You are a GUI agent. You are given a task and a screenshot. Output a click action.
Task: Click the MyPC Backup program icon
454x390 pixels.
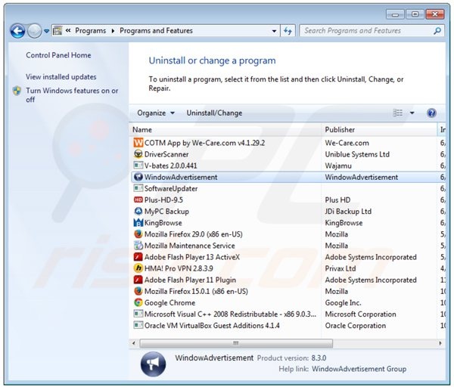tap(138, 211)
